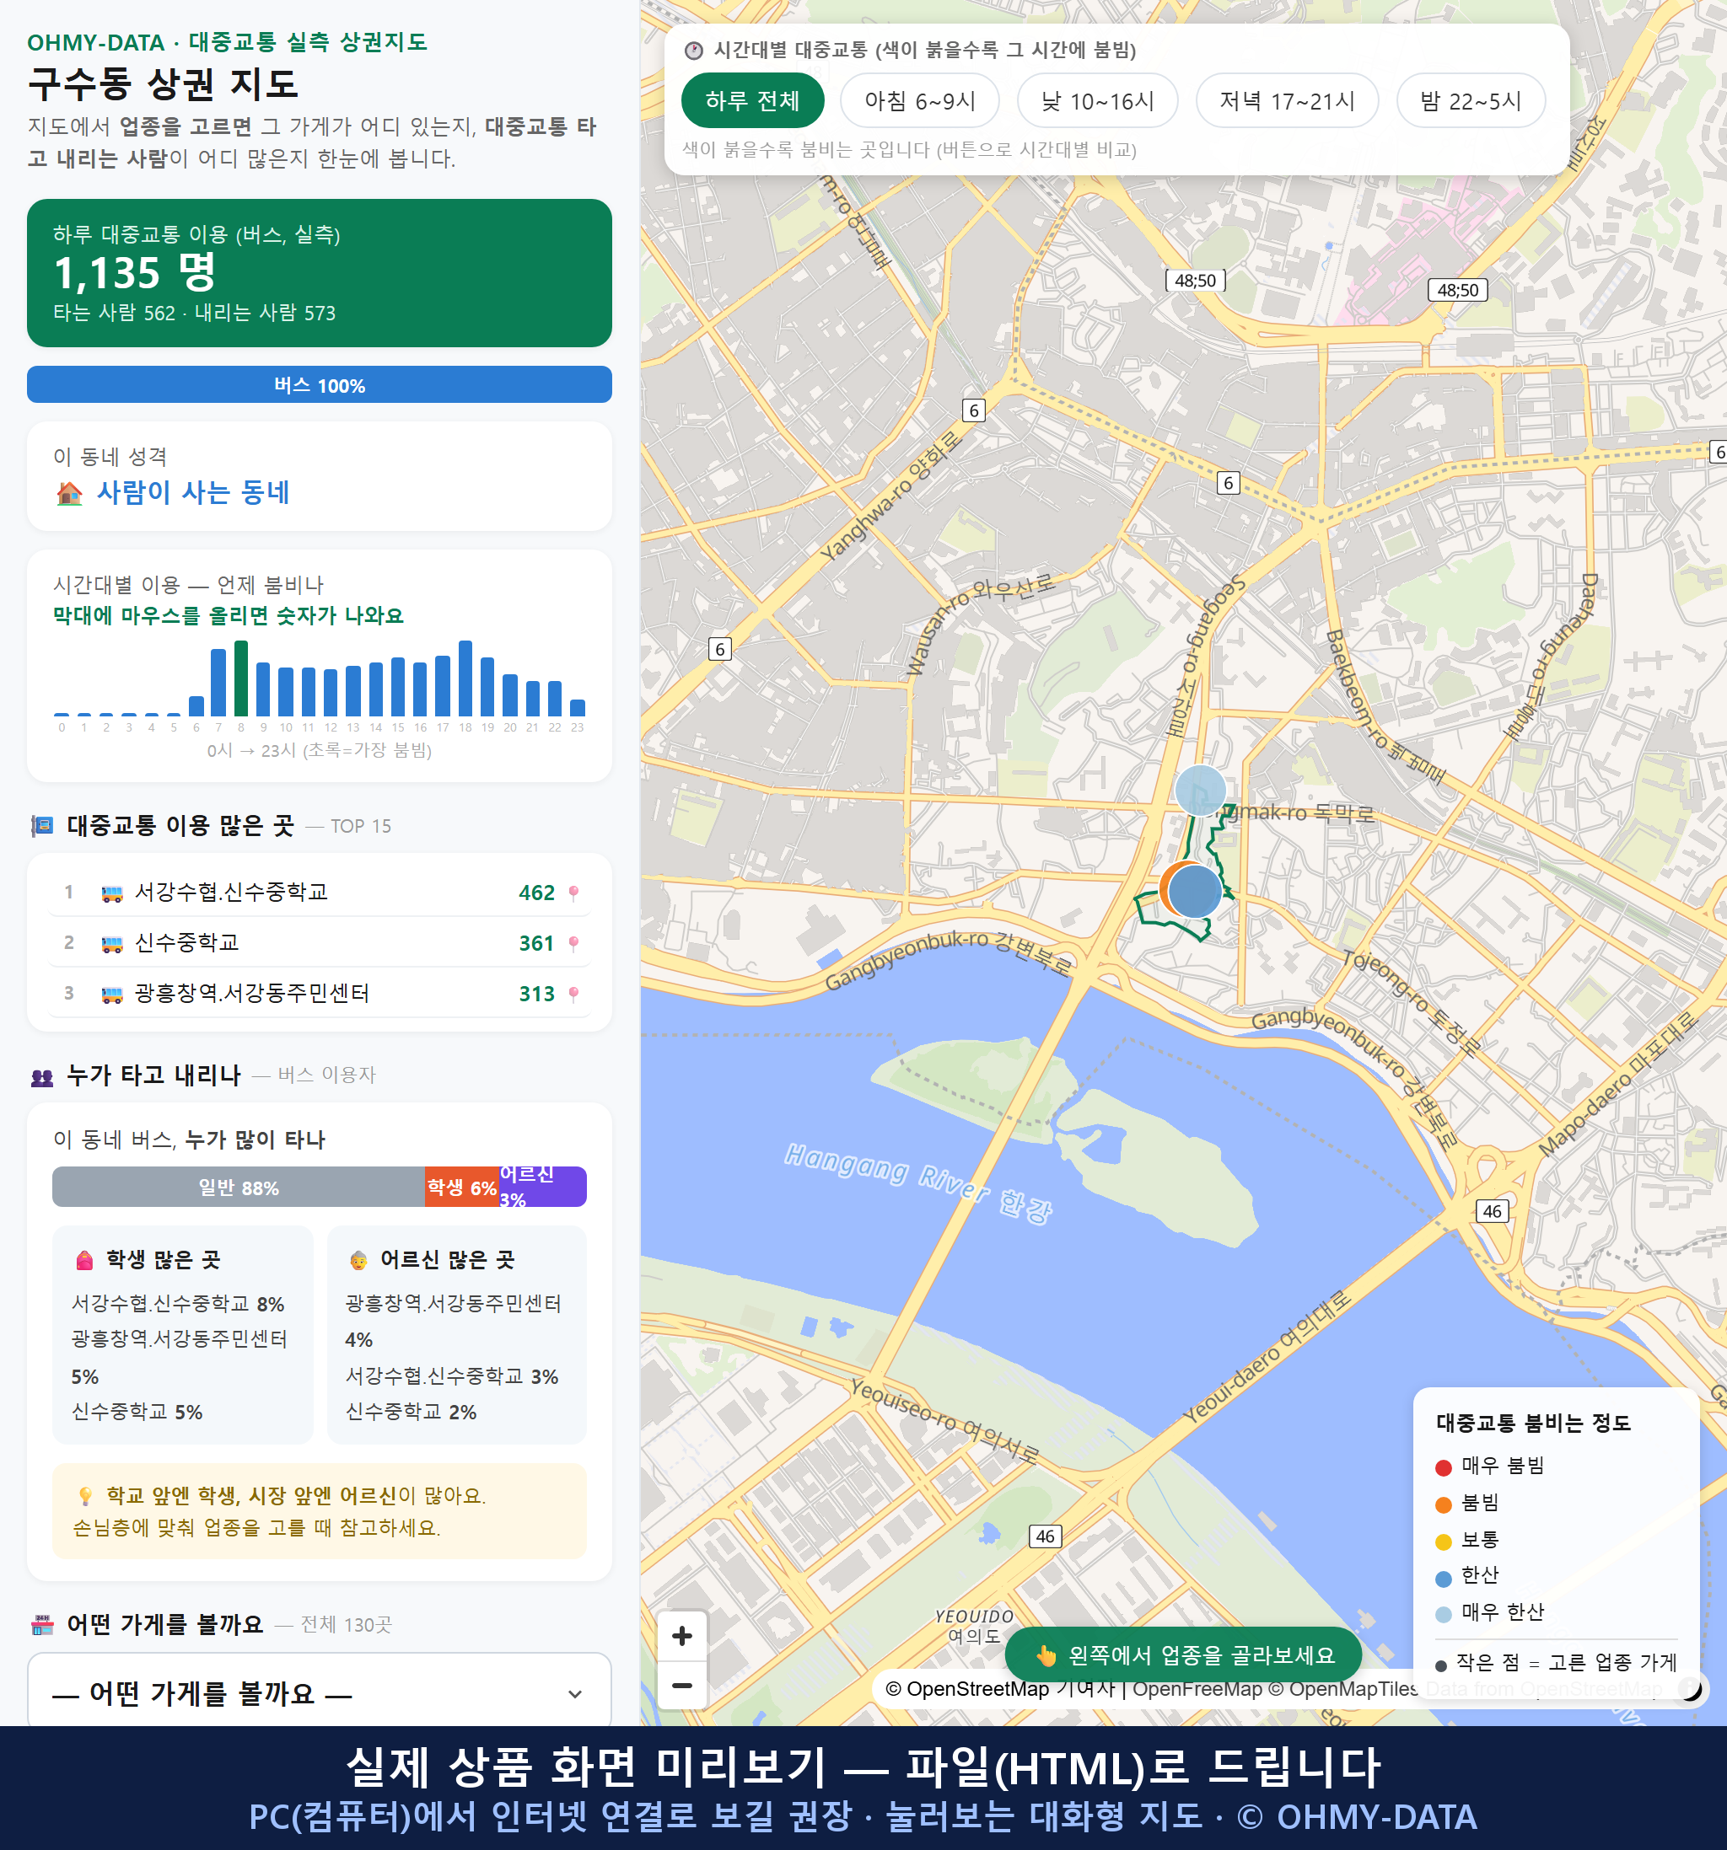Click the blue stop circle on map
The width and height of the screenshot is (1727, 1850).
pyautogui.click(x=1196, y=892)
